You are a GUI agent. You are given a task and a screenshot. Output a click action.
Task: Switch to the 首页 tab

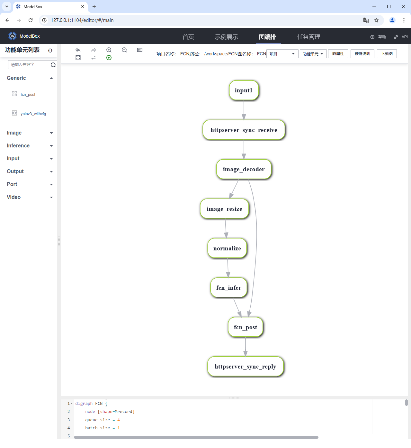pos(188,37)
